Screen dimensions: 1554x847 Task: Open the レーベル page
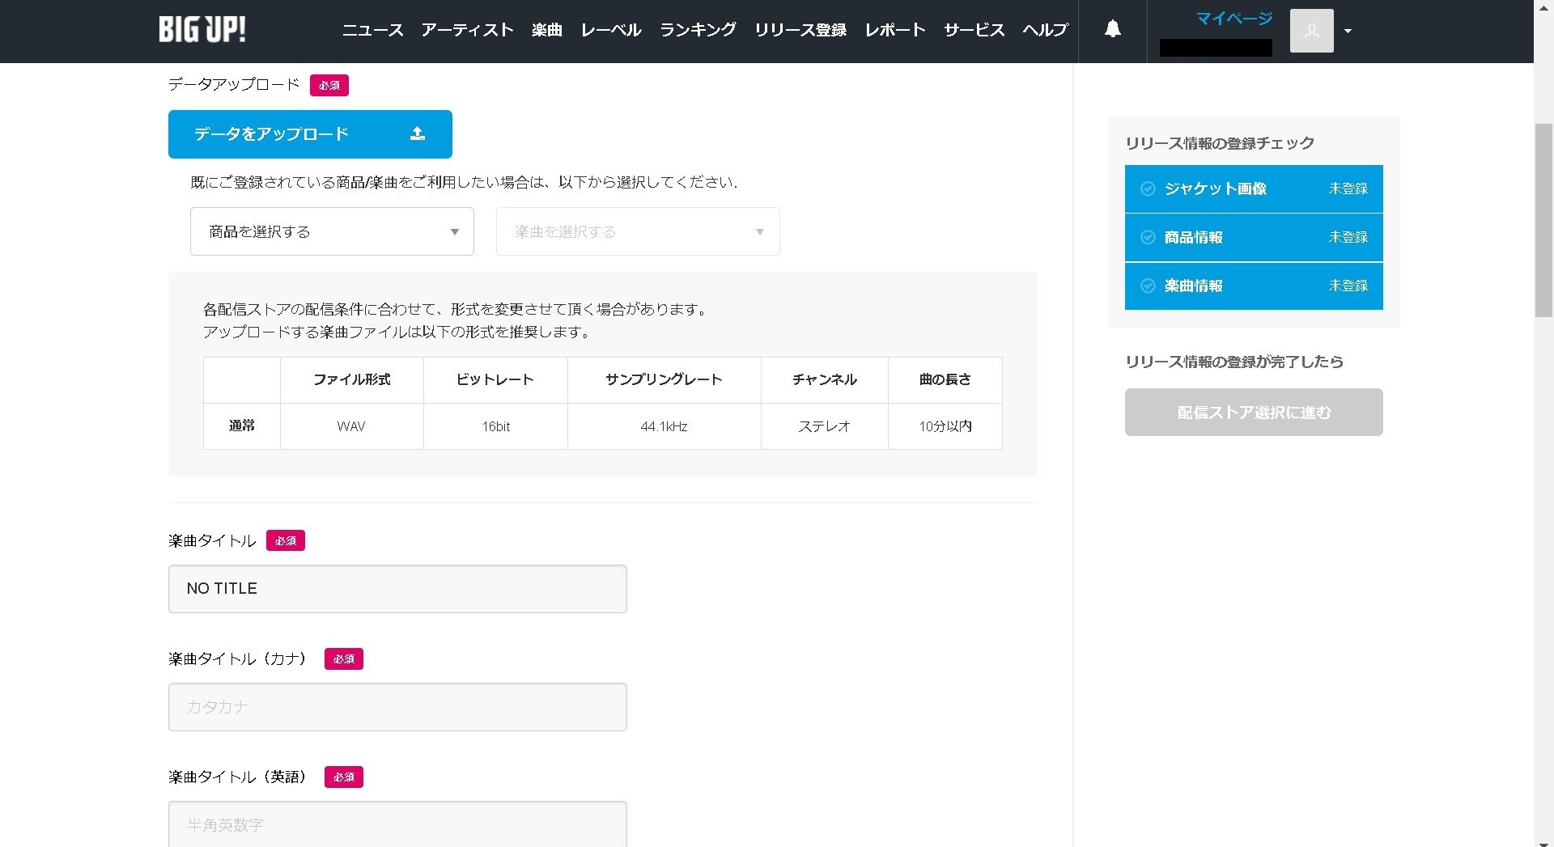coord(611,30)
